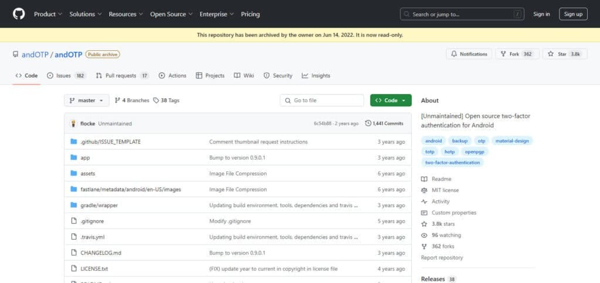Switch to the Code tab
Viewport: 600px width, 283px height.
coord(26,75)
